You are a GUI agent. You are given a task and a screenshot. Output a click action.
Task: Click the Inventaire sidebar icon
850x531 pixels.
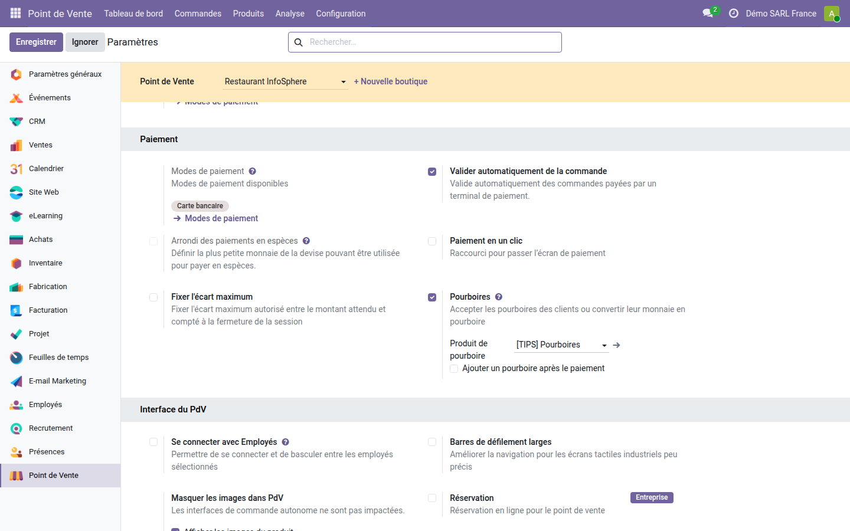tap(17, 263)
